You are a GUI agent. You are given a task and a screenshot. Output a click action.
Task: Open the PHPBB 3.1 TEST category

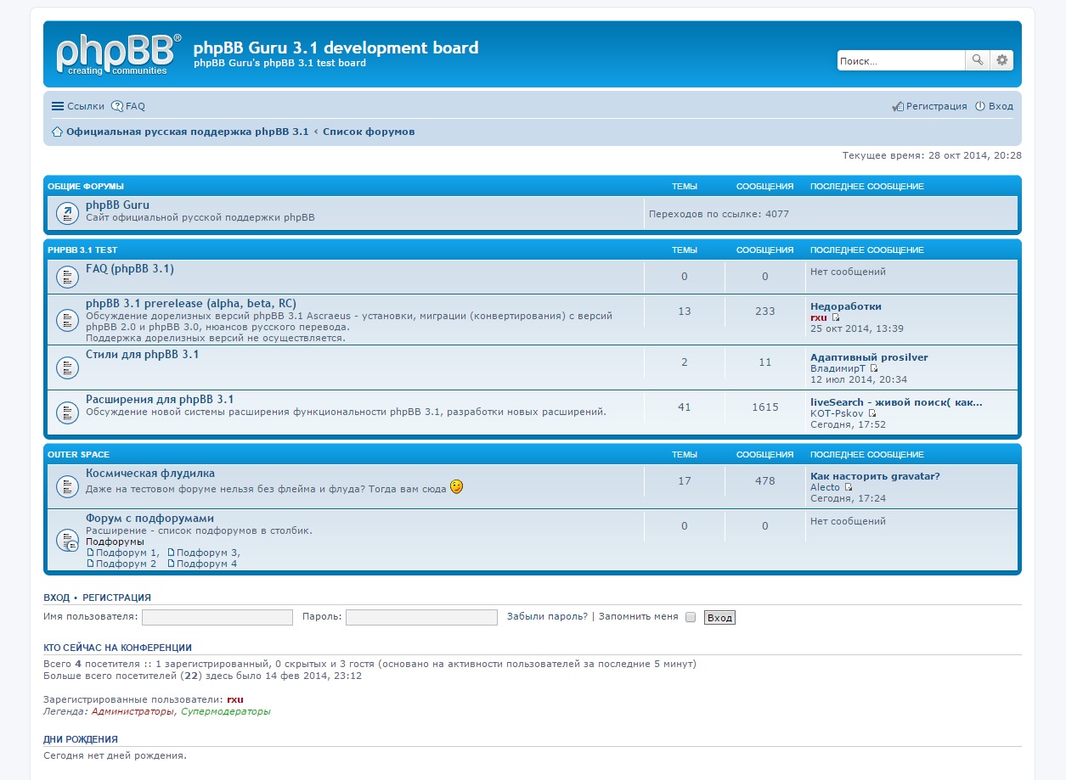[82, 250]
